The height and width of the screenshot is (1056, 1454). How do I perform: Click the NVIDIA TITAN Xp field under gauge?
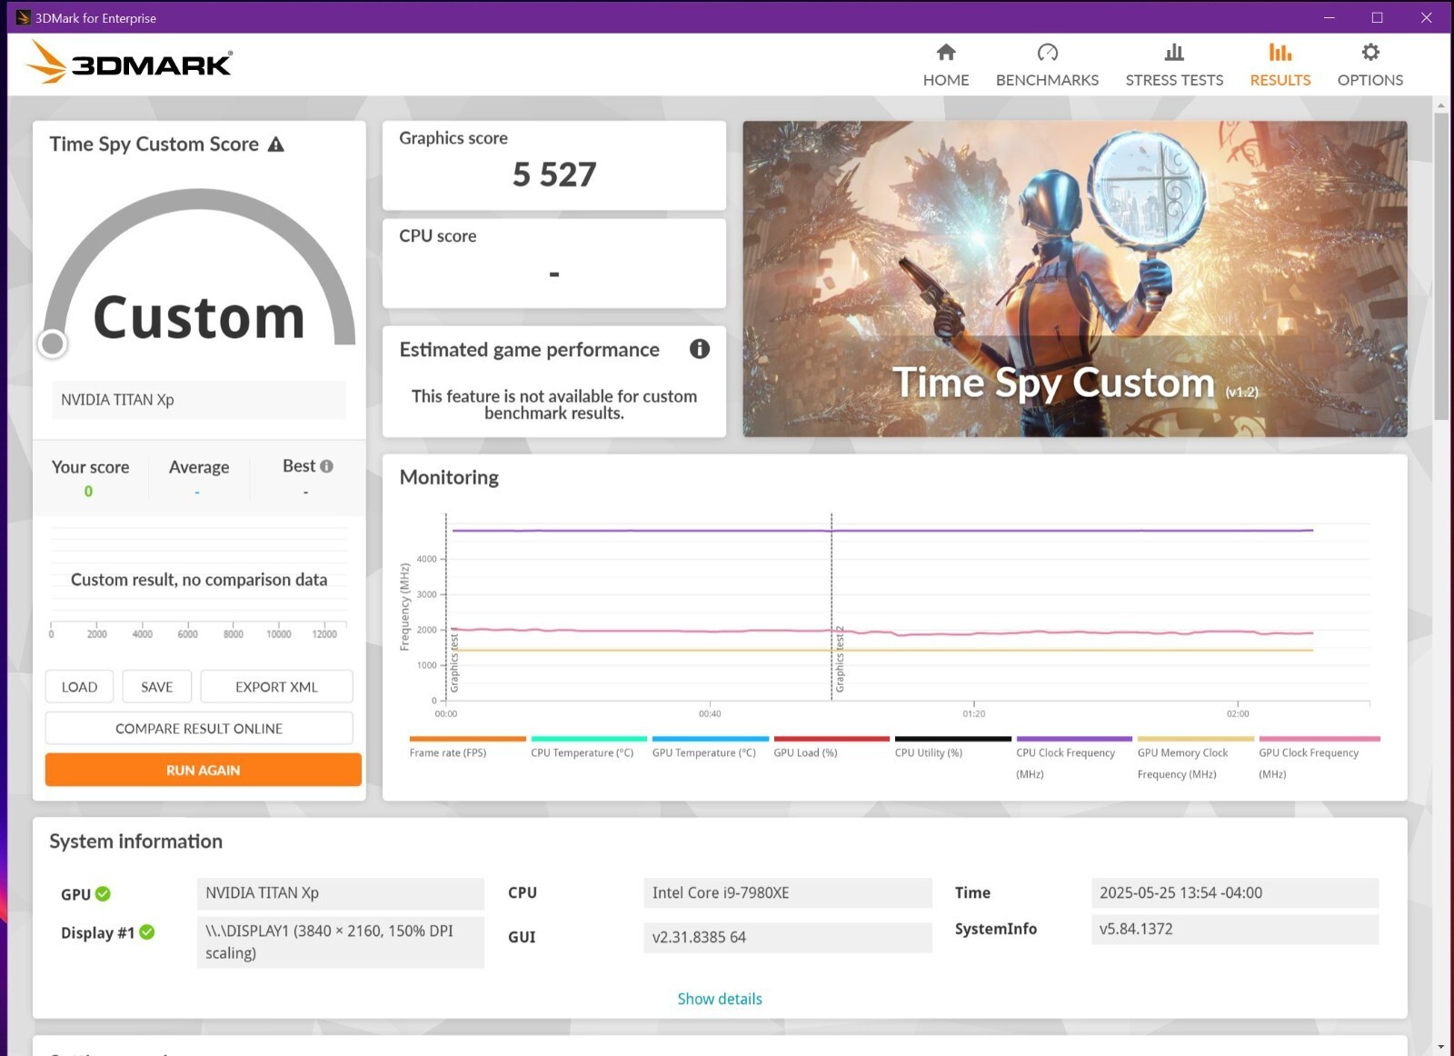(x=198, y=400)
